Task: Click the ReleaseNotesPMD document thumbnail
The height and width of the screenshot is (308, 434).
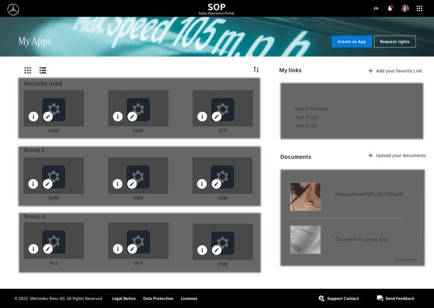Action: (x=305, y=197)
